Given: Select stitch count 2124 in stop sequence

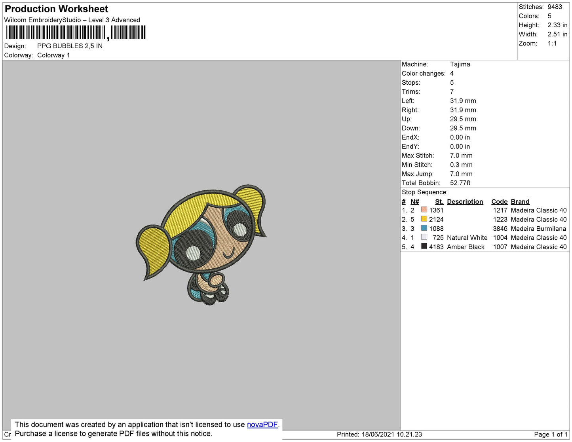Looking at the screenshot, I should pyautogui.click(x=436, y=220).
